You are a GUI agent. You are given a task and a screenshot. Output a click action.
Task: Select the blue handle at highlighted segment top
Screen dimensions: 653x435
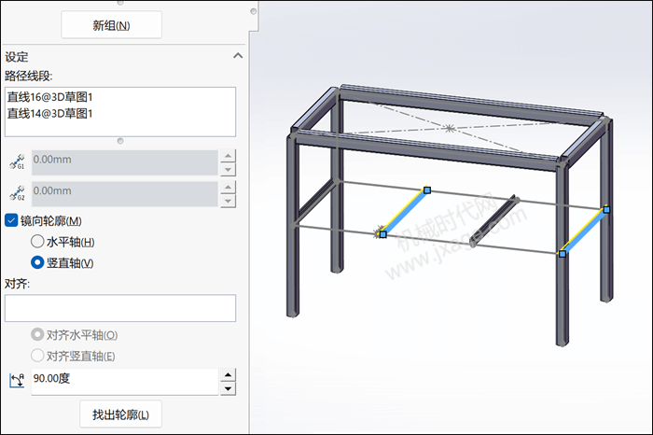click(427, 190)
